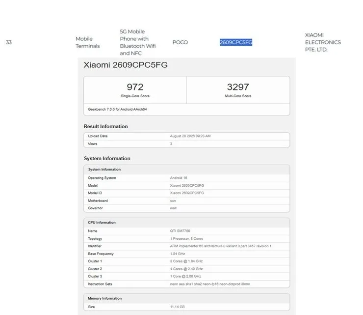The height and width of the screenshot is (315, 363).
Task: Click the base frequency value '1.84 GHz'
Action: pos(178,254)
